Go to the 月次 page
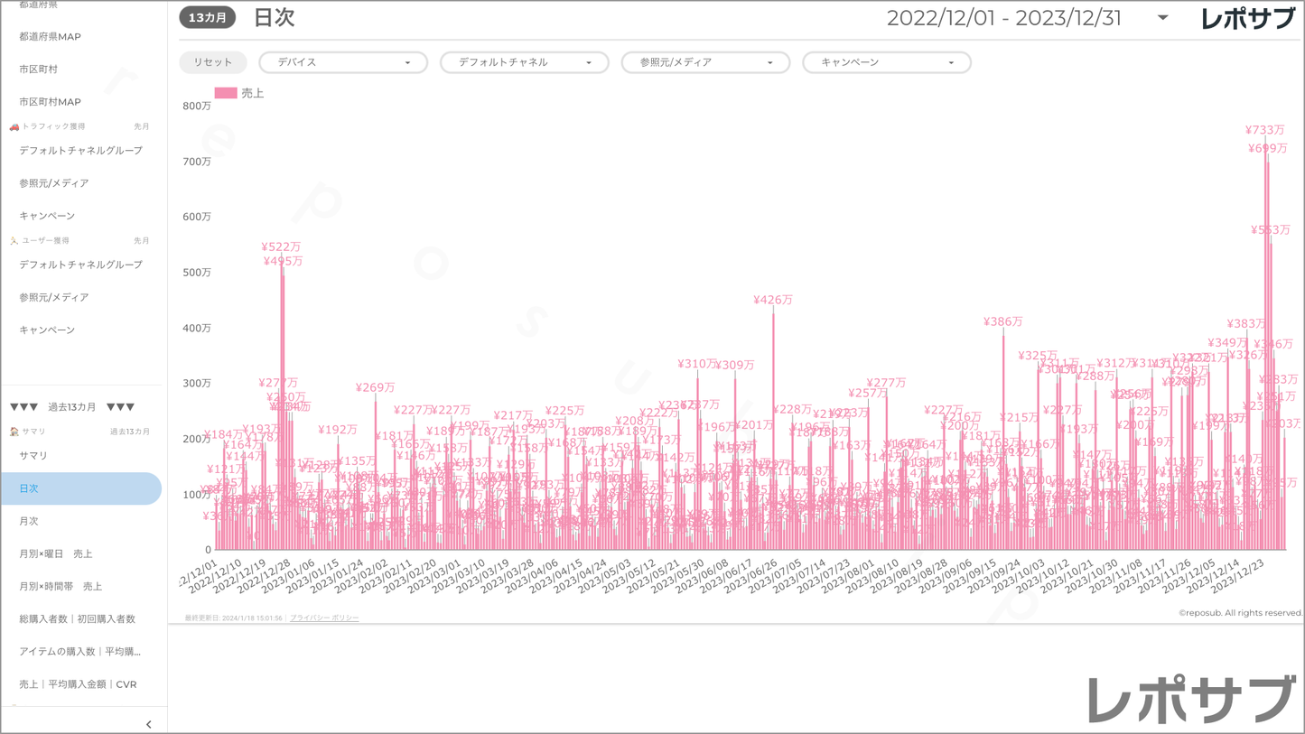1305x734 pixels. click(29, 521)
